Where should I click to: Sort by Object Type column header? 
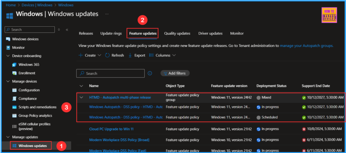[175, 86]
